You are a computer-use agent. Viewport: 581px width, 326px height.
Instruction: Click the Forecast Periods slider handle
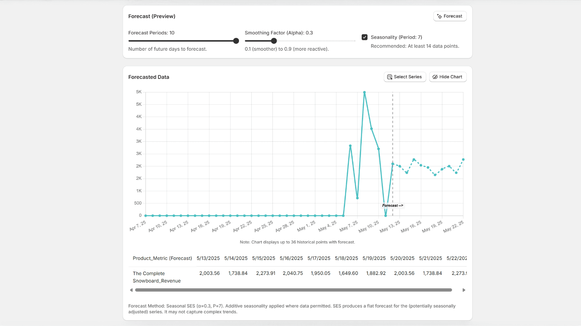tap(236, 41)
